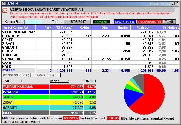Sort by O.Gün column header
Screen dimensions: 181x125
tap(82, 27)
